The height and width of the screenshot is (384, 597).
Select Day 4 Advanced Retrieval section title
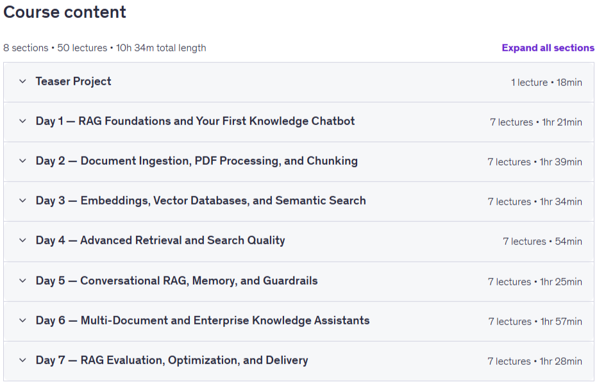point(160,240)
